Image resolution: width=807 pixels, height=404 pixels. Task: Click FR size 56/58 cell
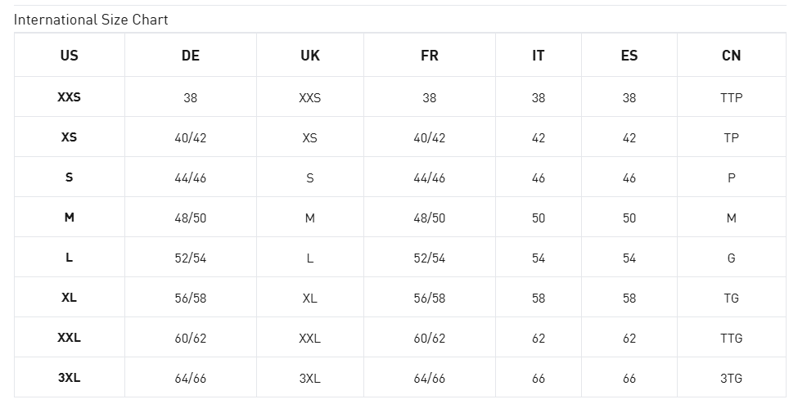pos(430,298)
